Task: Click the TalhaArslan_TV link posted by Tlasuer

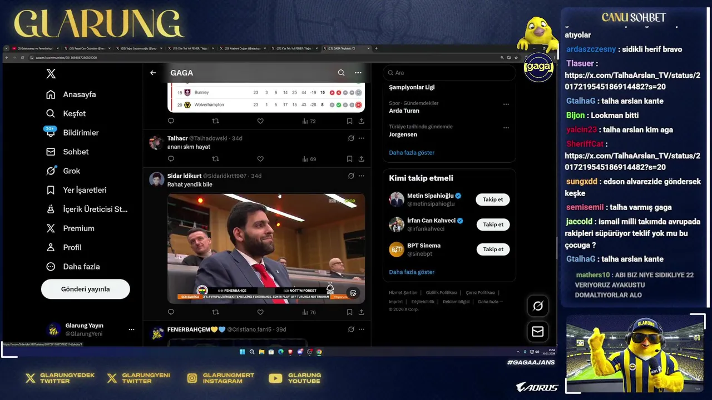Action: [x=632, y=82]
